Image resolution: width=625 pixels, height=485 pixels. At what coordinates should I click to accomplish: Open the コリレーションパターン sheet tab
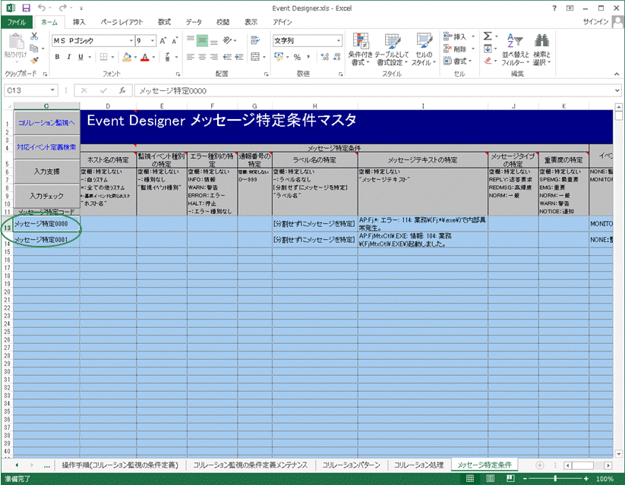tap(351, 465)
